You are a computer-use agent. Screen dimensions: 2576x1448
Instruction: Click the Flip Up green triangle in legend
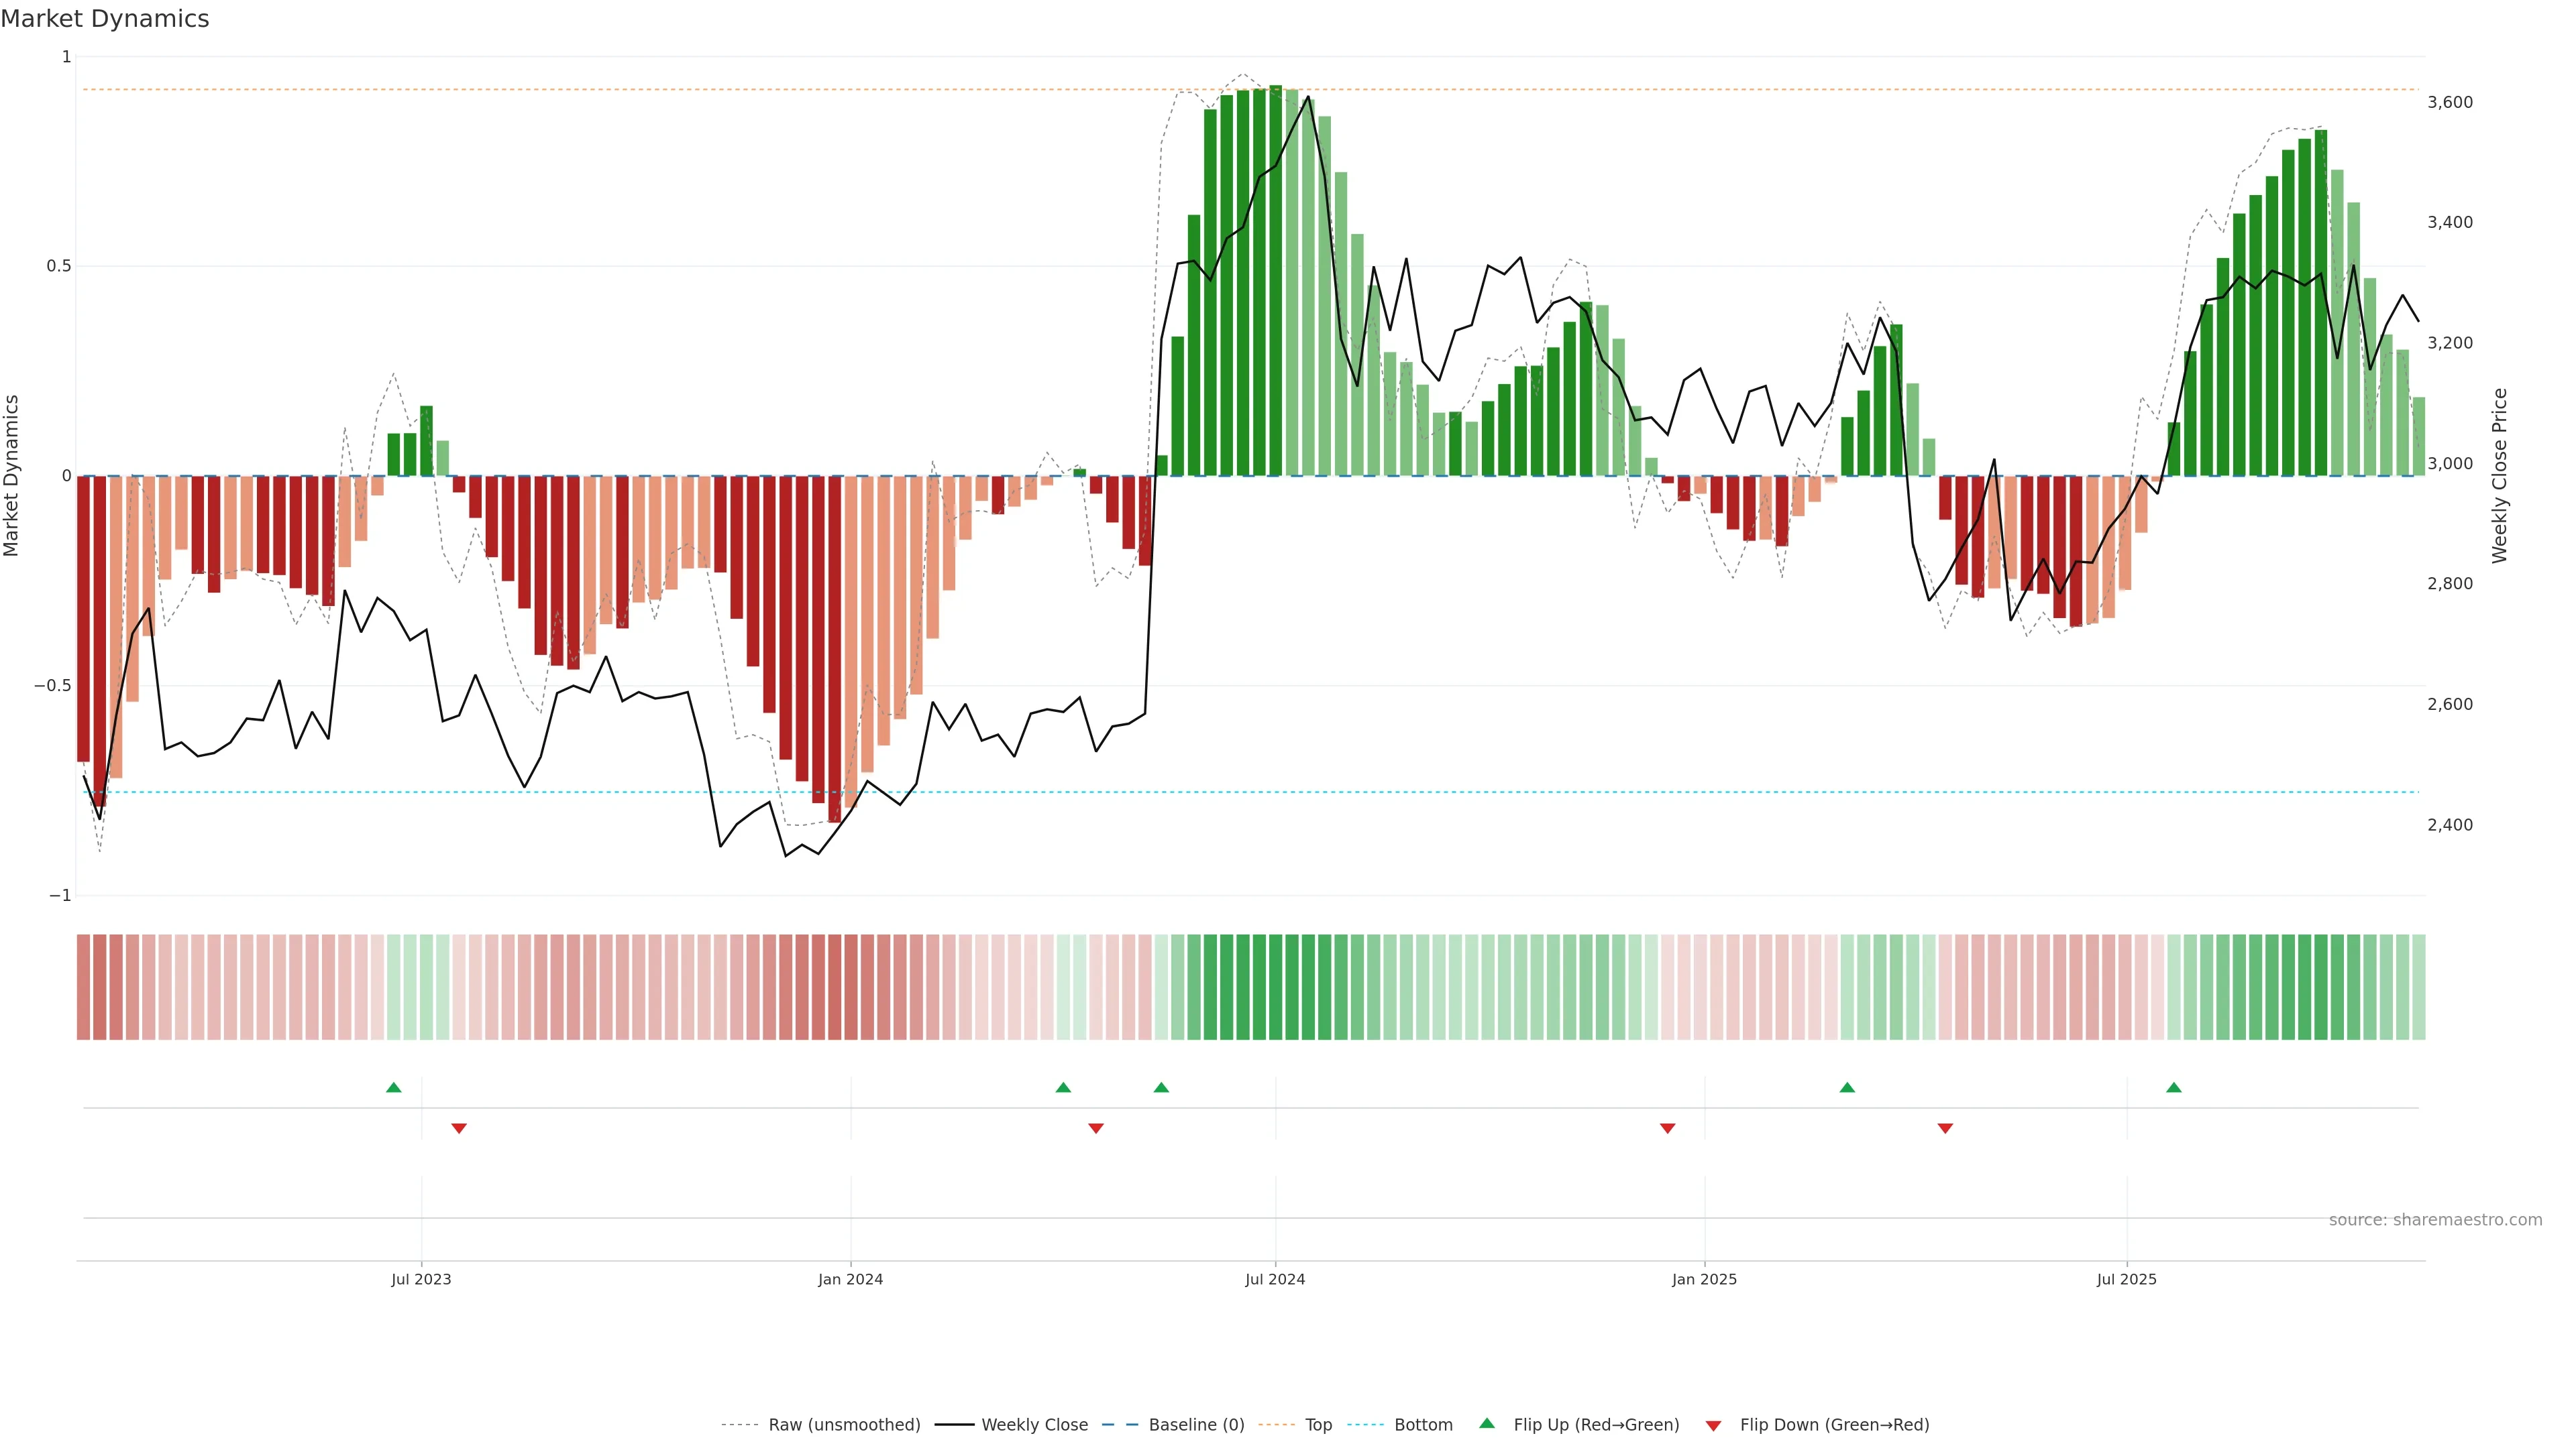click(1487, 1423)
